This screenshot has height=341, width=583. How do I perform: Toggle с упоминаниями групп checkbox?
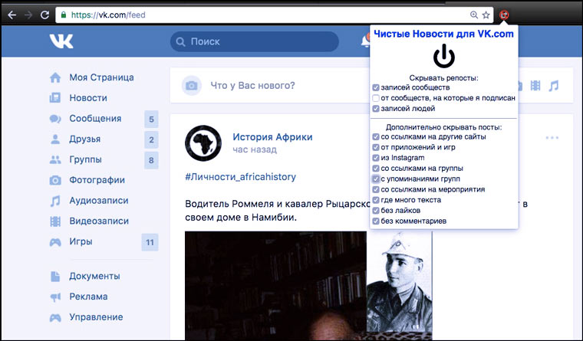tap(376, 179)
